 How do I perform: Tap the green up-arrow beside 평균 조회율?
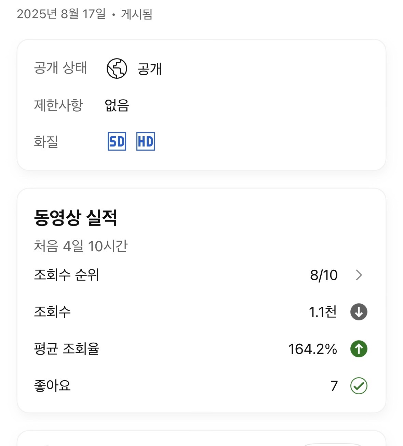click(359, 349)
